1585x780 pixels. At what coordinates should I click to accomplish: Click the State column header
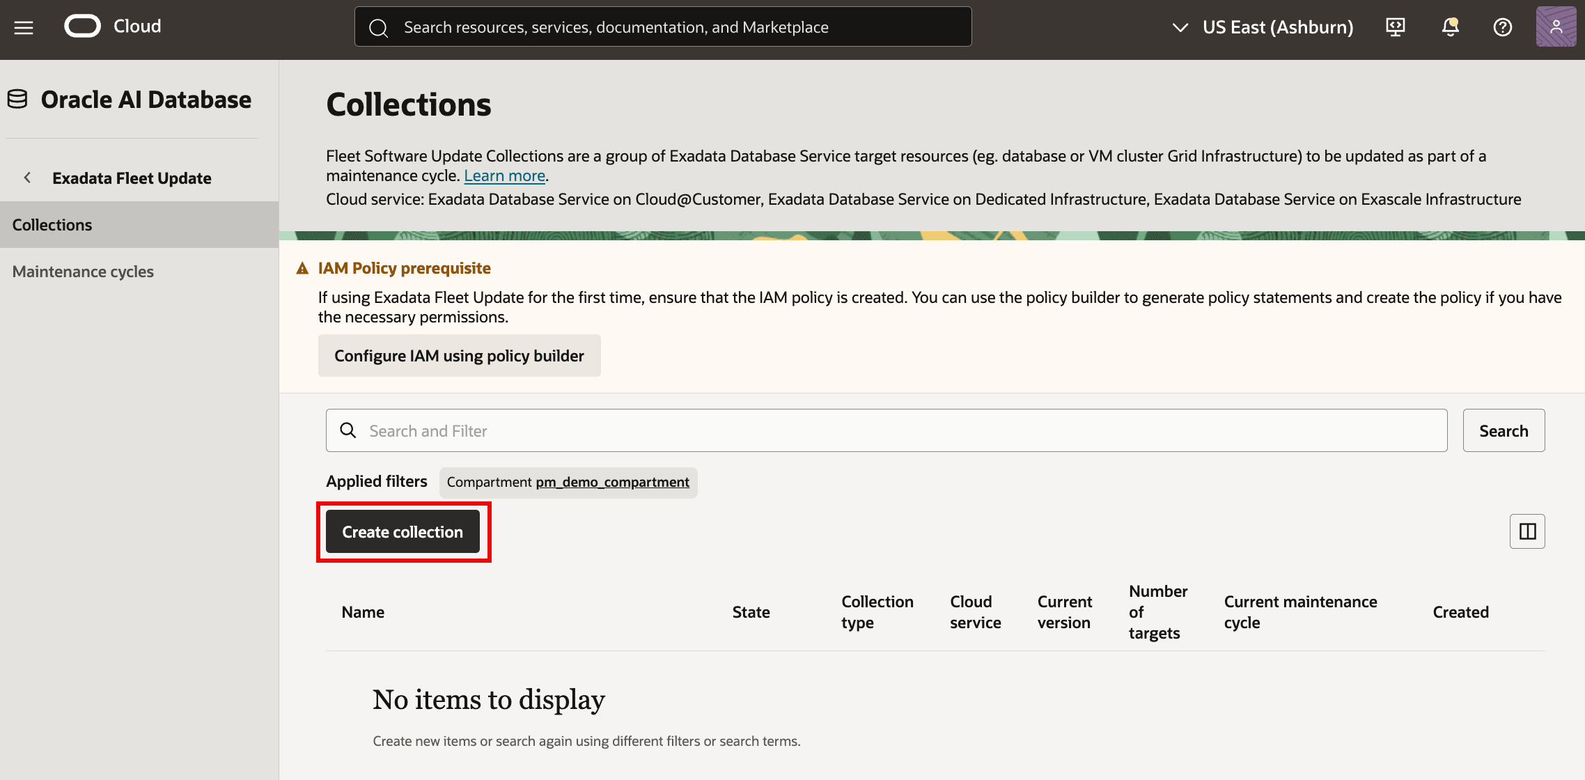[x=751, y=612]
